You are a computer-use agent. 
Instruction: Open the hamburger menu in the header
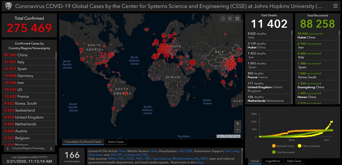tap(335, 6)
